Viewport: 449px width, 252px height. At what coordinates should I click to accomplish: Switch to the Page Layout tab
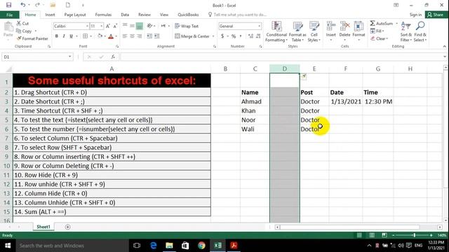point(75,15)
